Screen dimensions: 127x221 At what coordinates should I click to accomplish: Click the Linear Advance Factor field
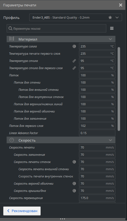(x=97, y=133)
